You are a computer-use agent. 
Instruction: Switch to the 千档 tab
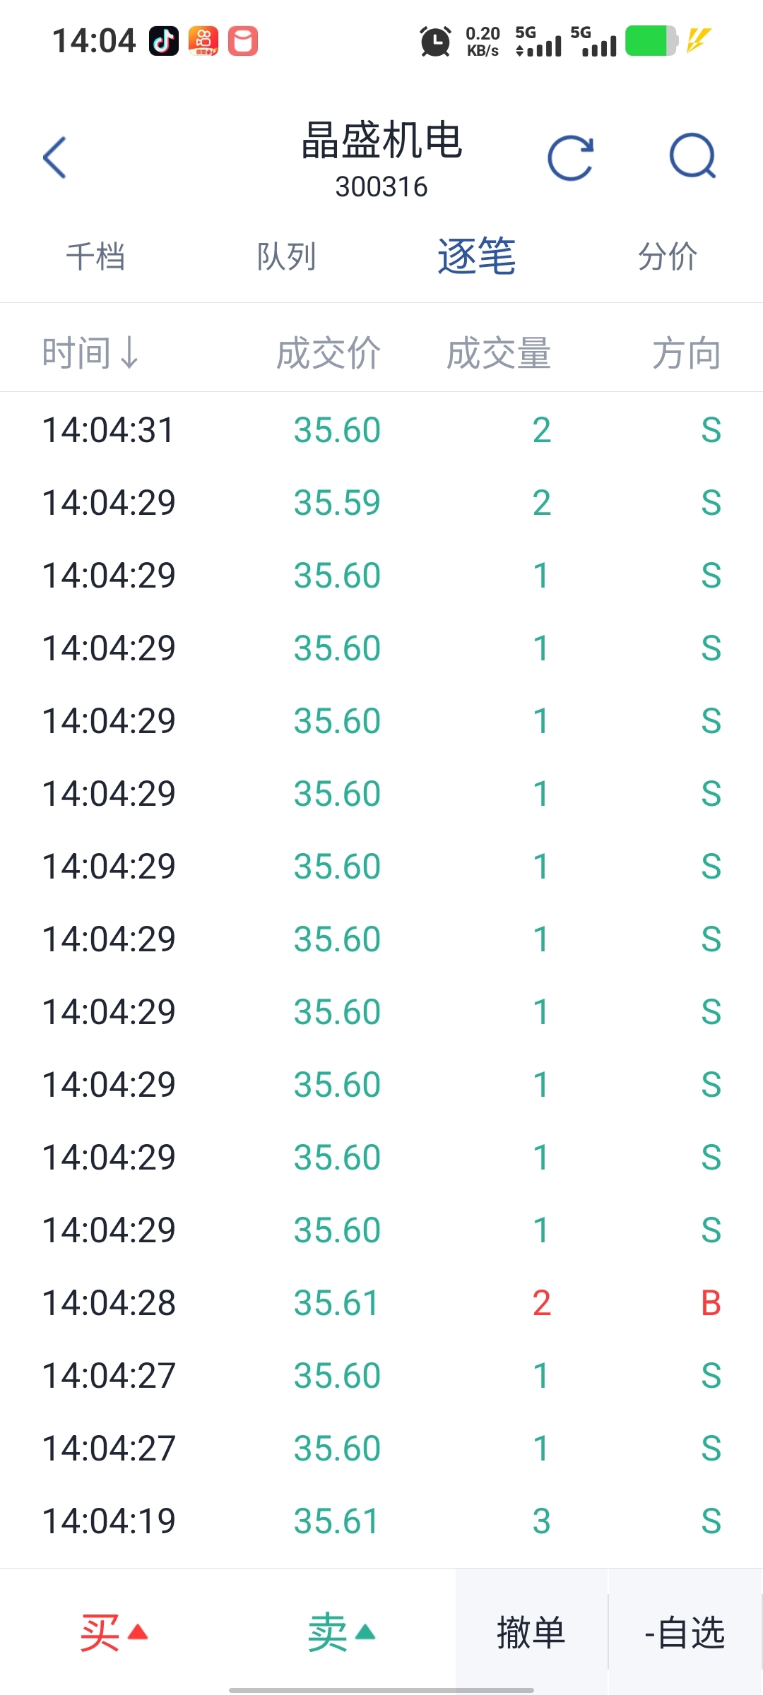pyautogui.click(x=95, y=256)
